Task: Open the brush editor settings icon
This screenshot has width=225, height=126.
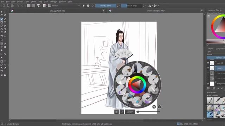Action: [x=45, y=6]
